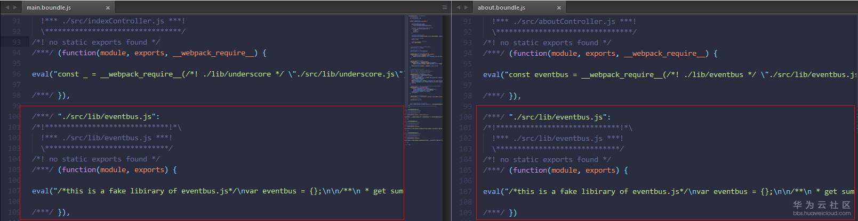The height and width of the screenshot is (221, 858).
Task: Click gutter line number 94 in main.boundle.js
Action: point(17,53)
